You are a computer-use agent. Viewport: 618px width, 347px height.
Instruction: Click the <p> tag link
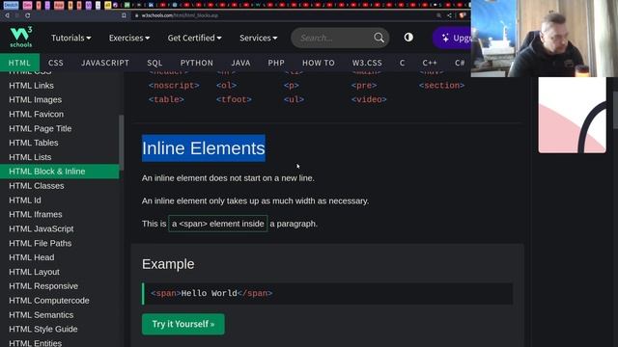[x=292, y=86]
